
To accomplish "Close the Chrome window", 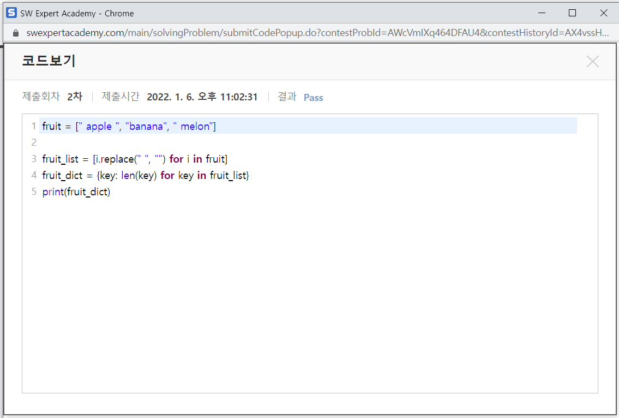I will (604, 13).
